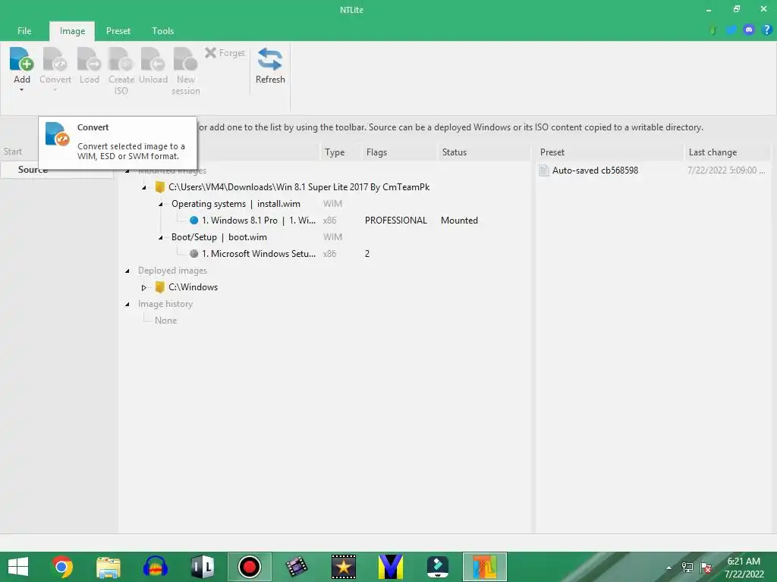The height and width of the screenshot is (582, 777).
Task: Open the Twitter link icon
Action: (x=731, y=30)
